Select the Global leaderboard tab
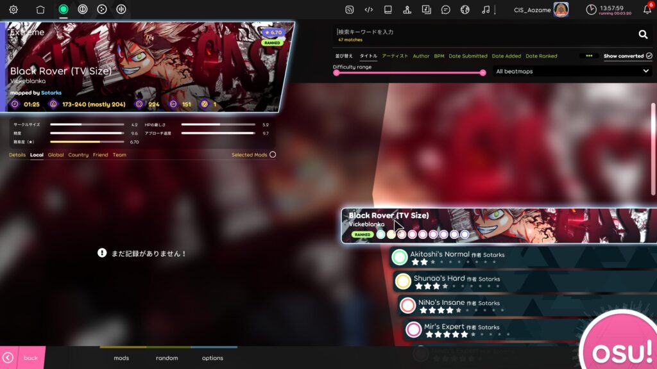The image size is (657, 369). coord(56,155)
